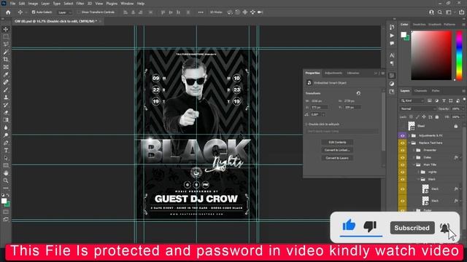Open the History panel icon
This screenshot has width=467, height=262.
point(392,27)
